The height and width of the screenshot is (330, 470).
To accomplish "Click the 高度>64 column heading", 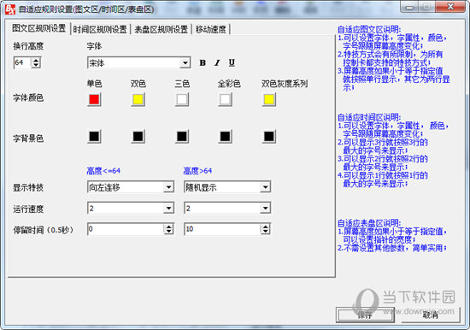I will (197, 171).
